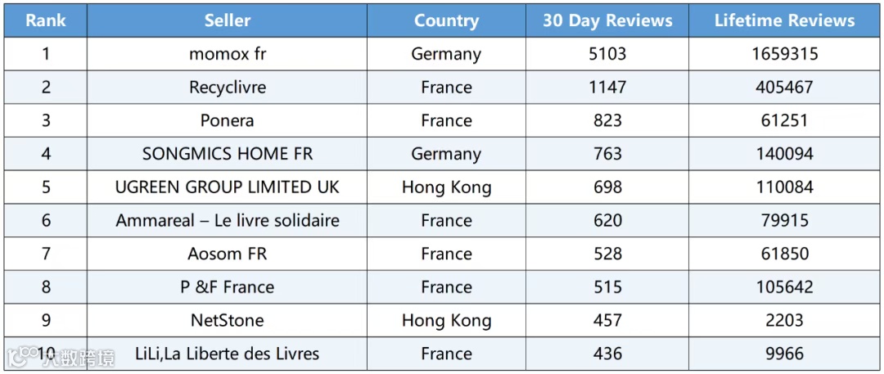
Task: Select the Seller column header
Action: click(x=228, y=21)
